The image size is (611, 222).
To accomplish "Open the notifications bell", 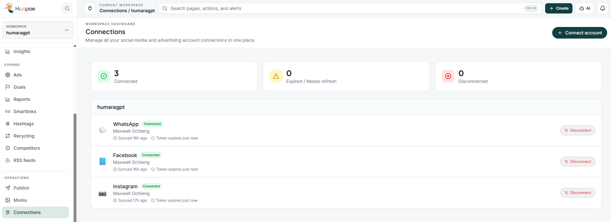I will (602, 8).
